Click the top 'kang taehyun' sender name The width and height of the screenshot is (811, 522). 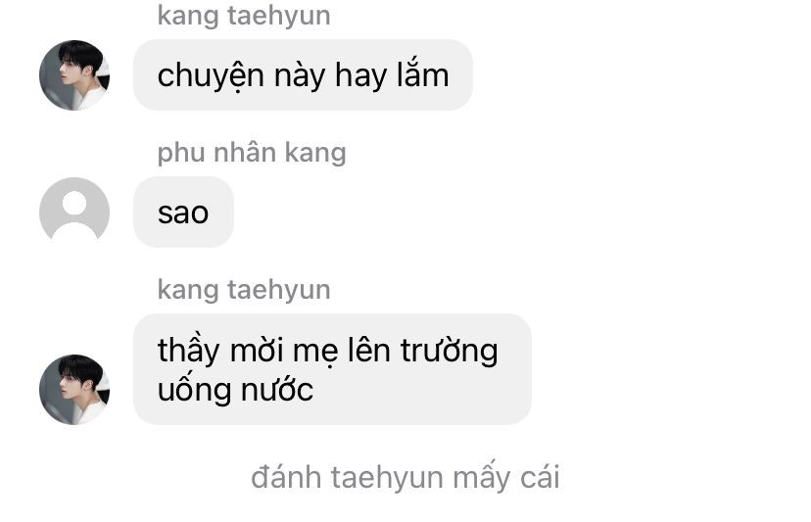pos(244,16)
